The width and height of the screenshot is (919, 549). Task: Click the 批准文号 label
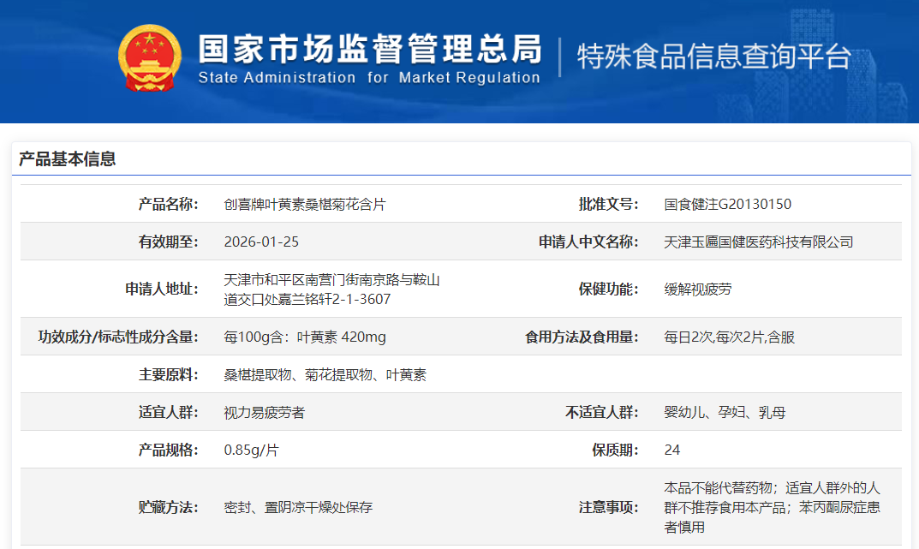coord(608,204)
